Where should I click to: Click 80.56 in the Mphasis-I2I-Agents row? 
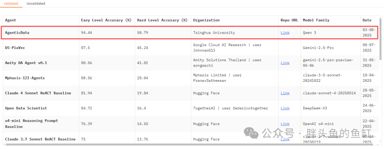pos(86,78)
